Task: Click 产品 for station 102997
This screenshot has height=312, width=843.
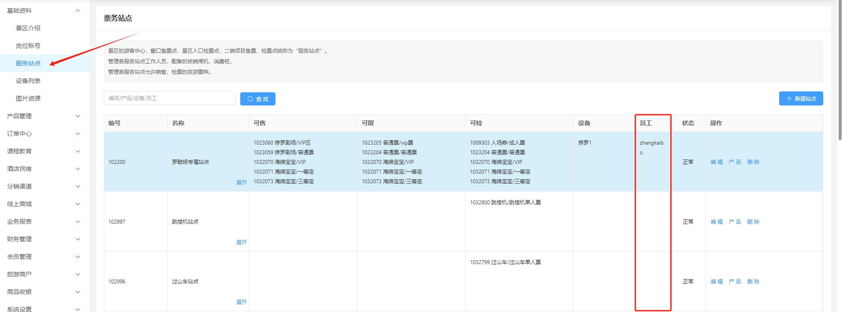Action: (x=734, y=222)
